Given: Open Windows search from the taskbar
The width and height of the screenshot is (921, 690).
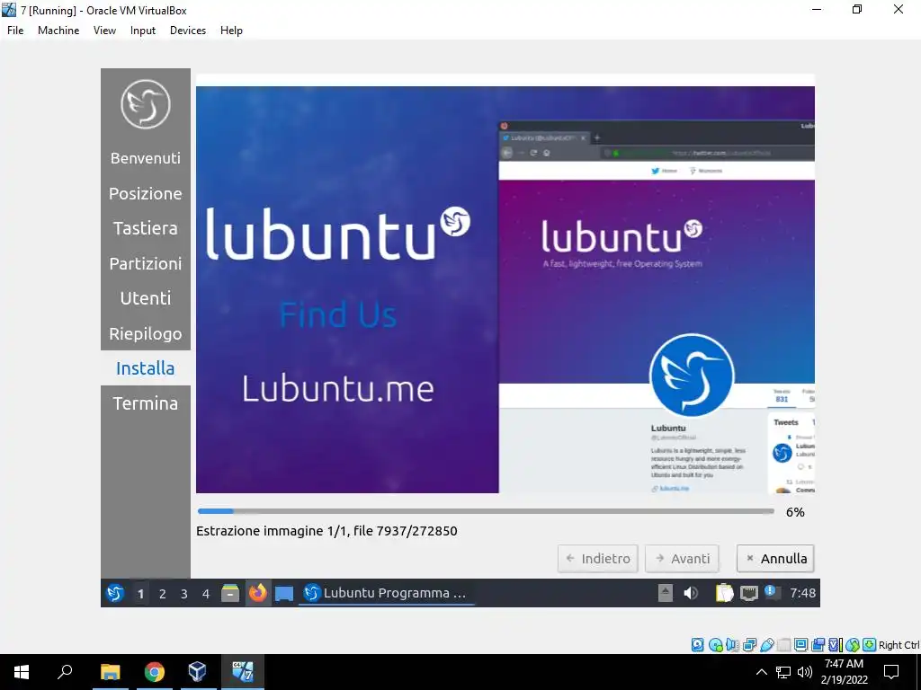Looking at the screenshot, I should pos(65,672).
